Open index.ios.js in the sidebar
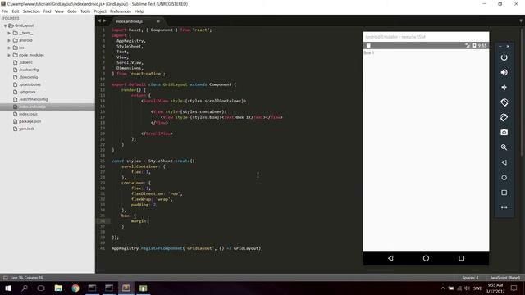This screenshot has width=525, height=295. [28, 114]
